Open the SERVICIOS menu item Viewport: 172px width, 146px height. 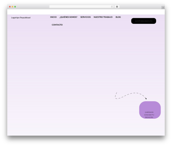[85, 17]
